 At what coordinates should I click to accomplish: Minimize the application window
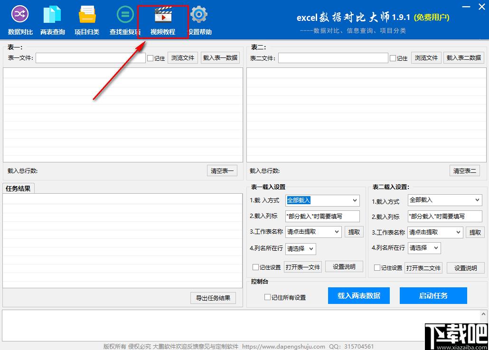tap(466, 7)
